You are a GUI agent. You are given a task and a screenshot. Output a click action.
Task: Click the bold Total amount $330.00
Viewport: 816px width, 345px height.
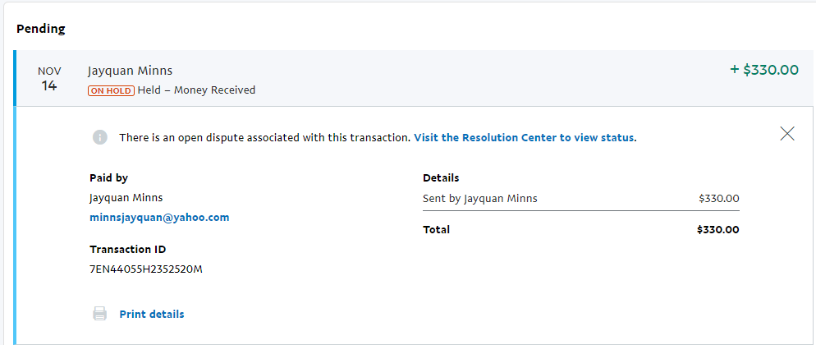pyautogui.click(x=718, y=230)
